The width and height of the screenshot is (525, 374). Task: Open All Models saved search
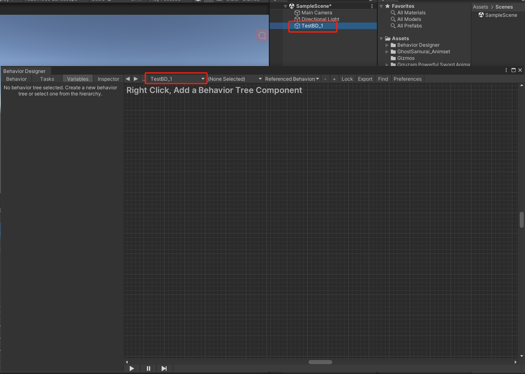pos(409,19)
